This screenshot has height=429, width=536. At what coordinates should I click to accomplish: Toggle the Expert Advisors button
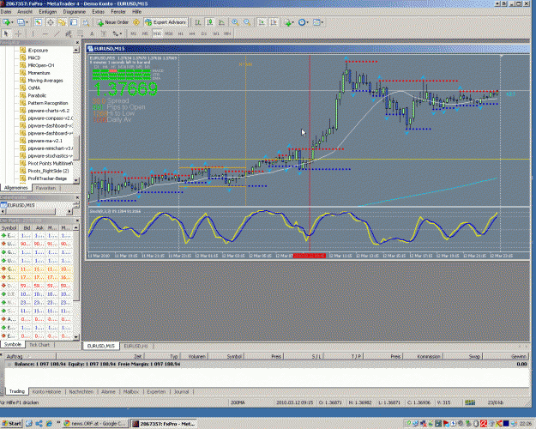166,22
